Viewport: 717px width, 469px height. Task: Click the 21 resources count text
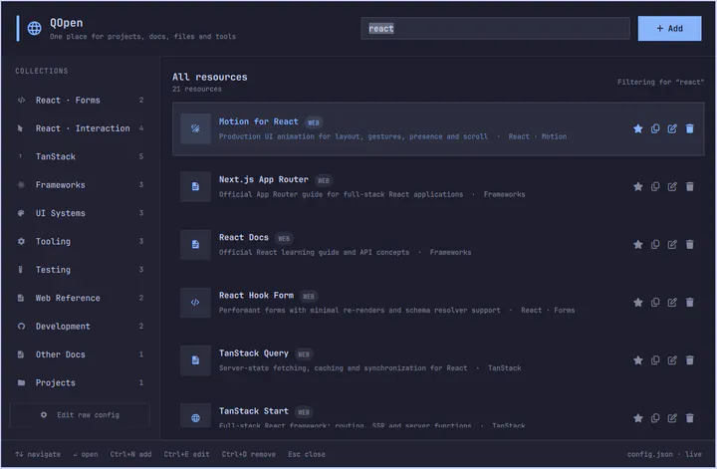(x=197, y=90)
